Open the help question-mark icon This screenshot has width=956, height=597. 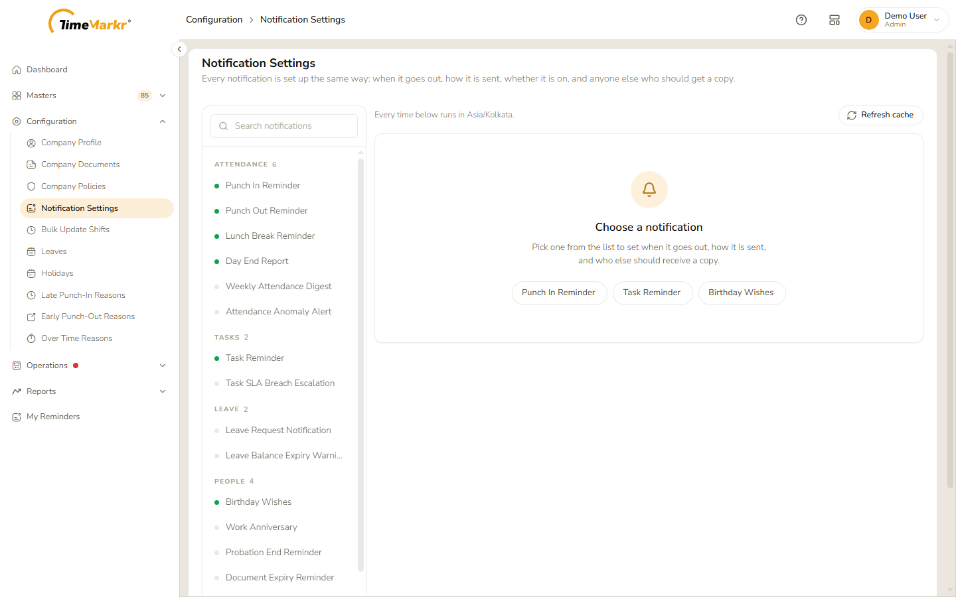tap(801, 20)
